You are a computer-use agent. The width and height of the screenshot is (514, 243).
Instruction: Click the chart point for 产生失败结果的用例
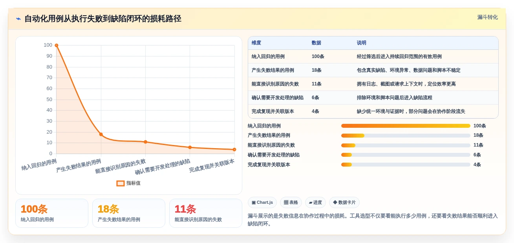tap(101, 134)
